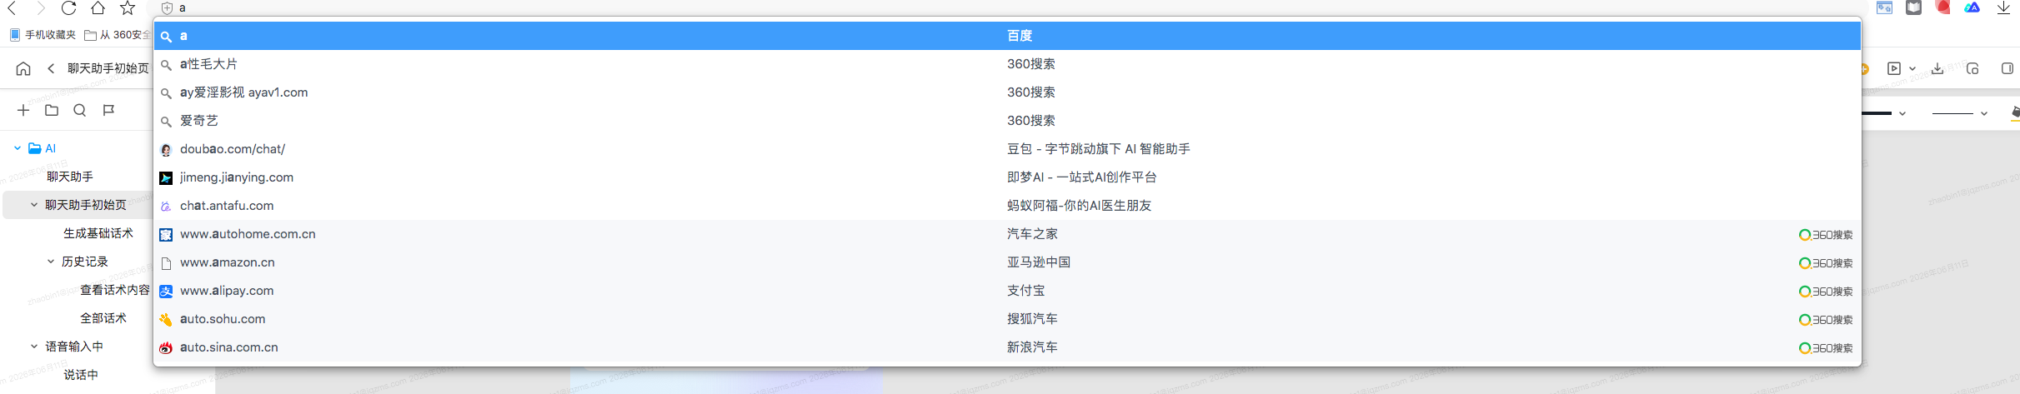The image size is (2020, 394).
Task: Choose the 爱奇艺 search suggestion
Action: tap(1007, 121)
